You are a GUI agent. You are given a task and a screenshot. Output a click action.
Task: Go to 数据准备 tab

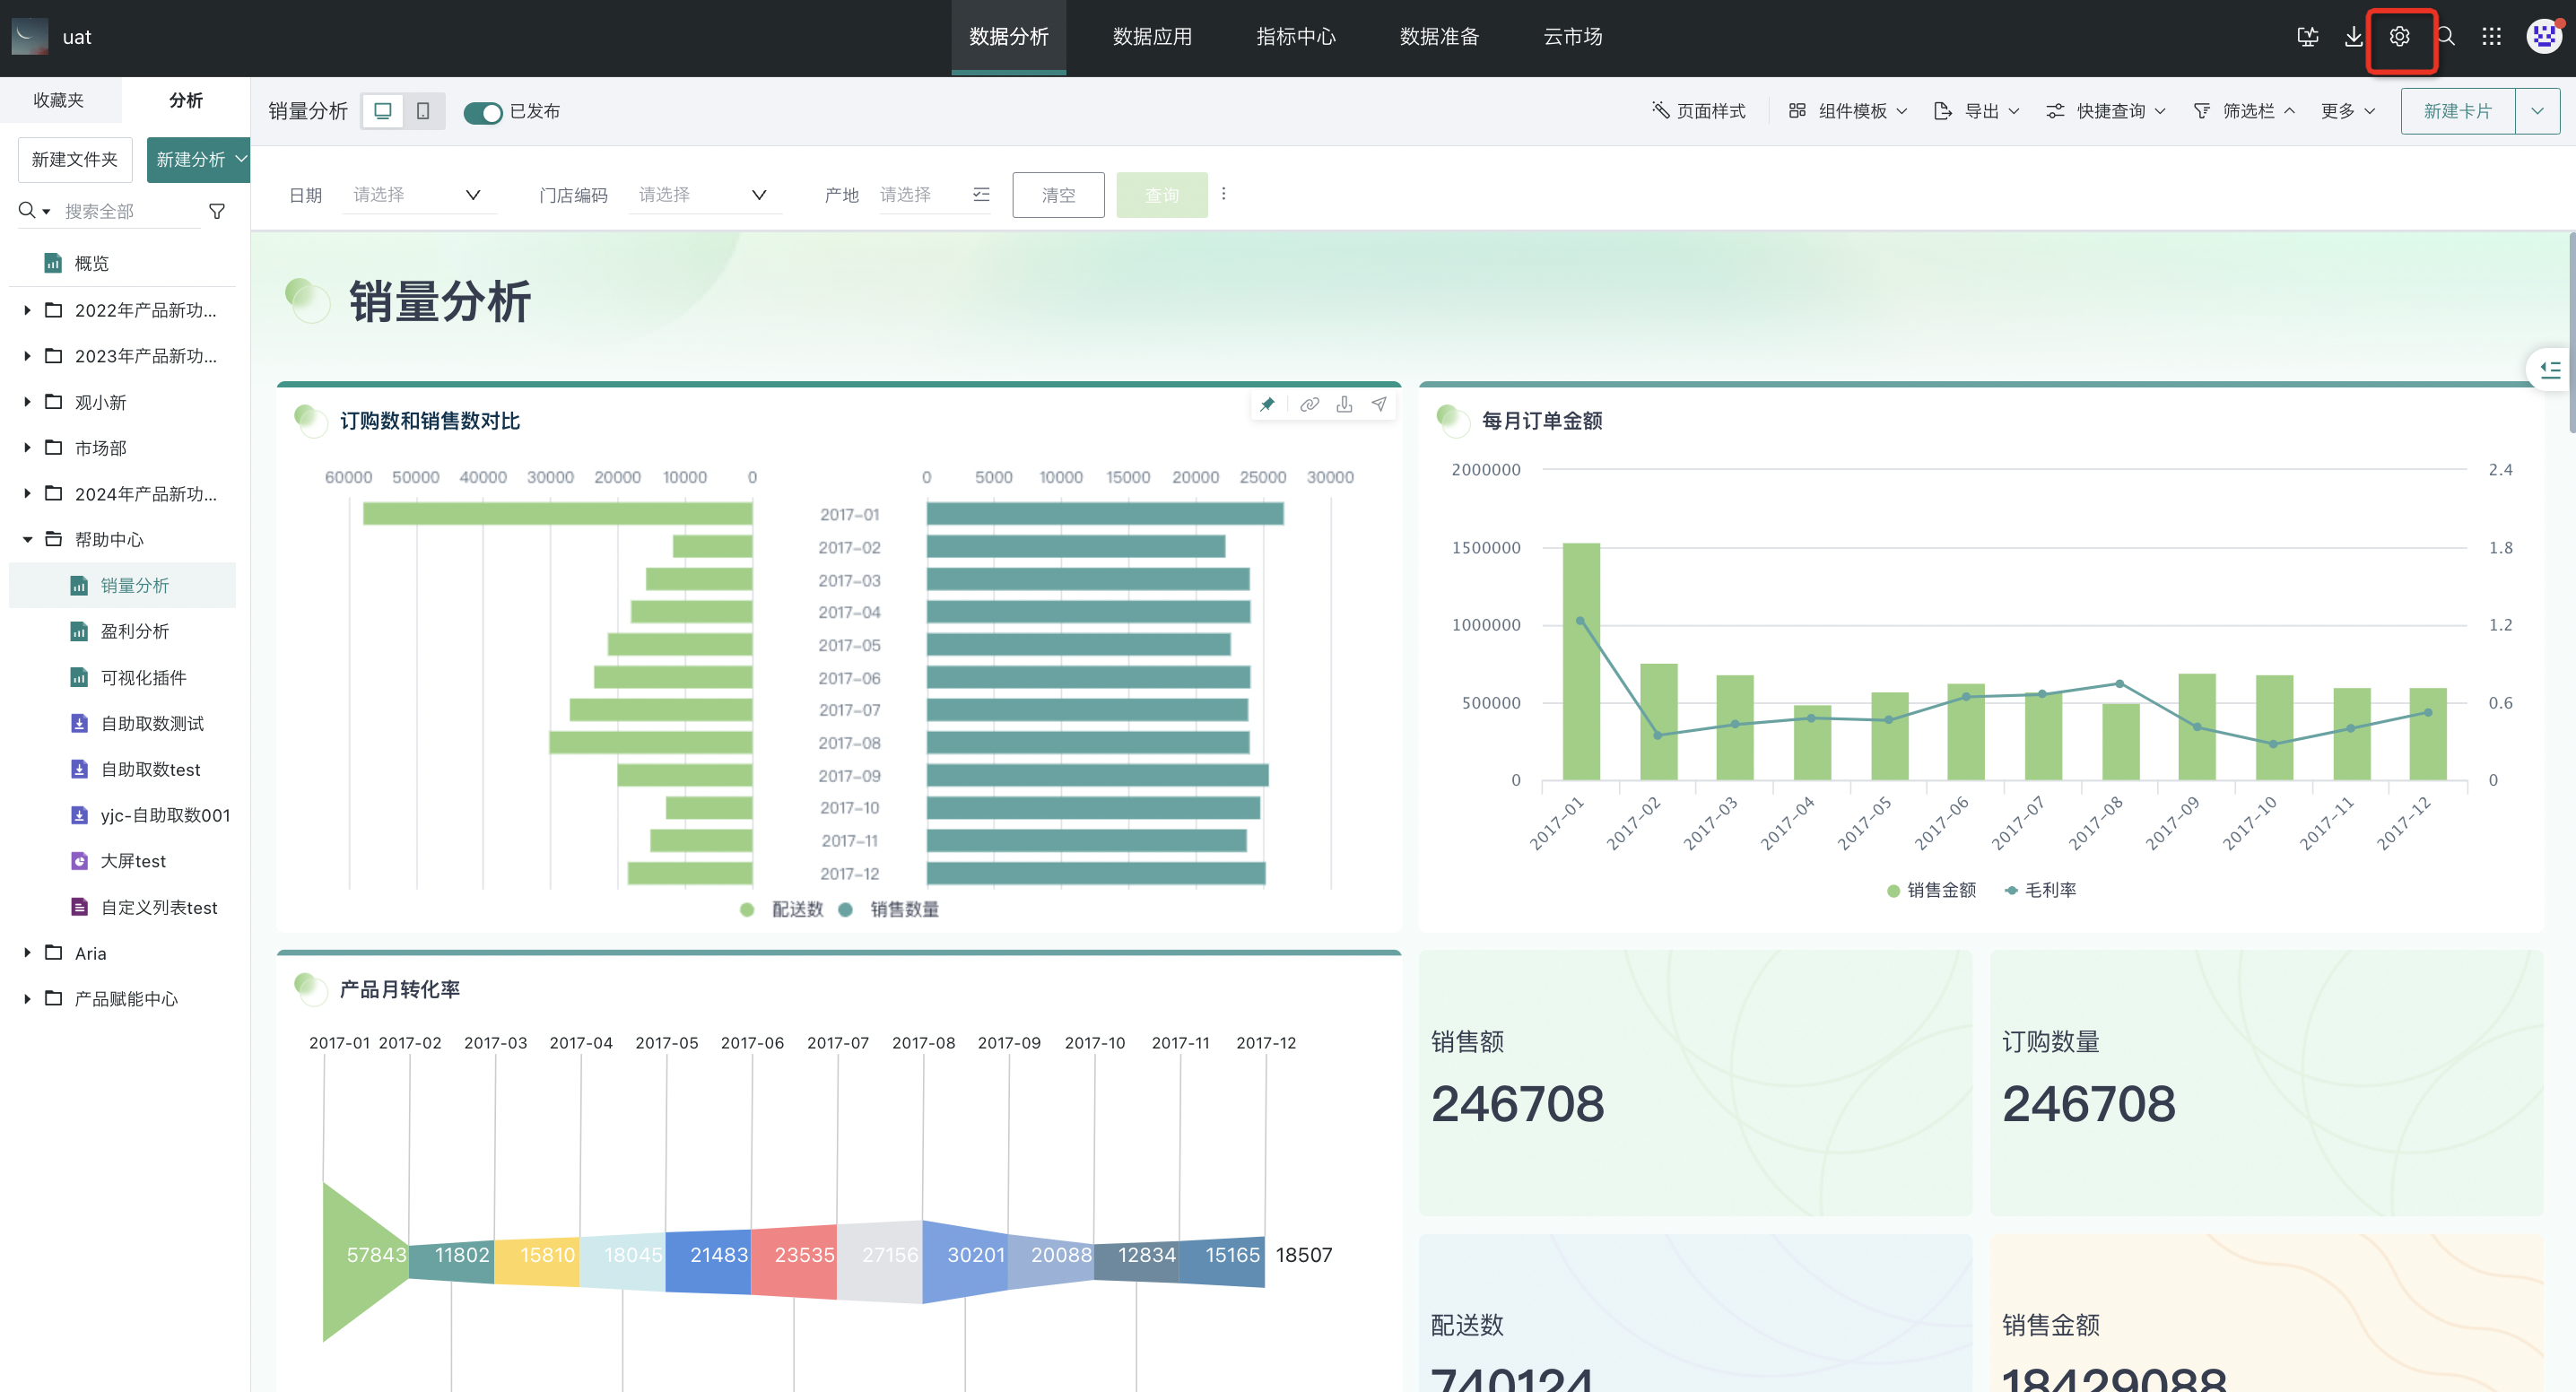coord(1439,37)
